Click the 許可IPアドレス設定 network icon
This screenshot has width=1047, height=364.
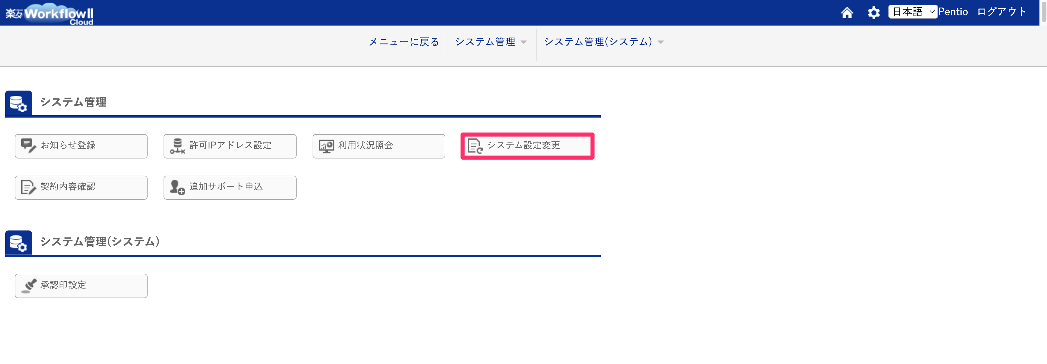[177, 146]
